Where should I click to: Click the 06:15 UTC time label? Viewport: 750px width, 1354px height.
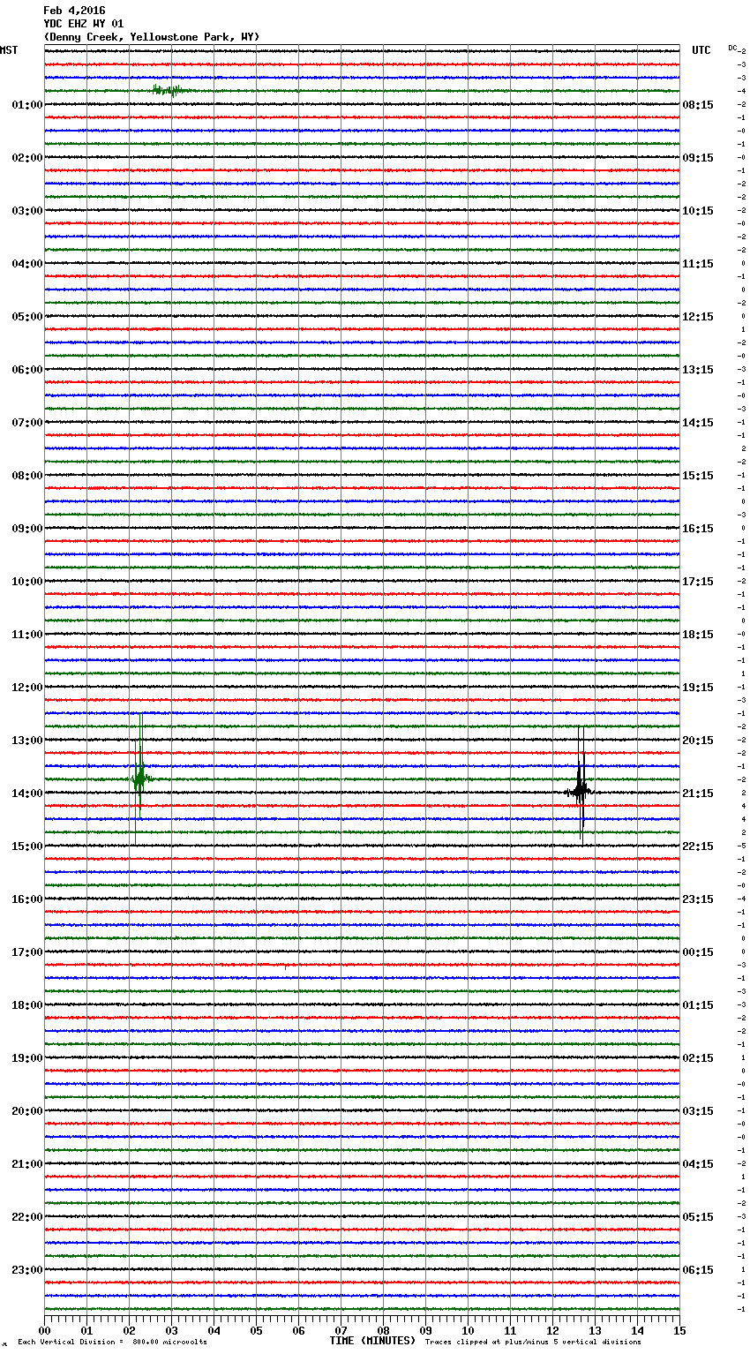[x=698, y=1270]
